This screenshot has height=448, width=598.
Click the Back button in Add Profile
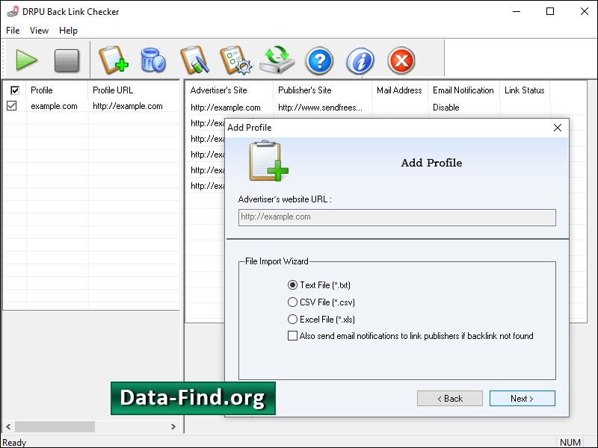(x=450, y=399)
